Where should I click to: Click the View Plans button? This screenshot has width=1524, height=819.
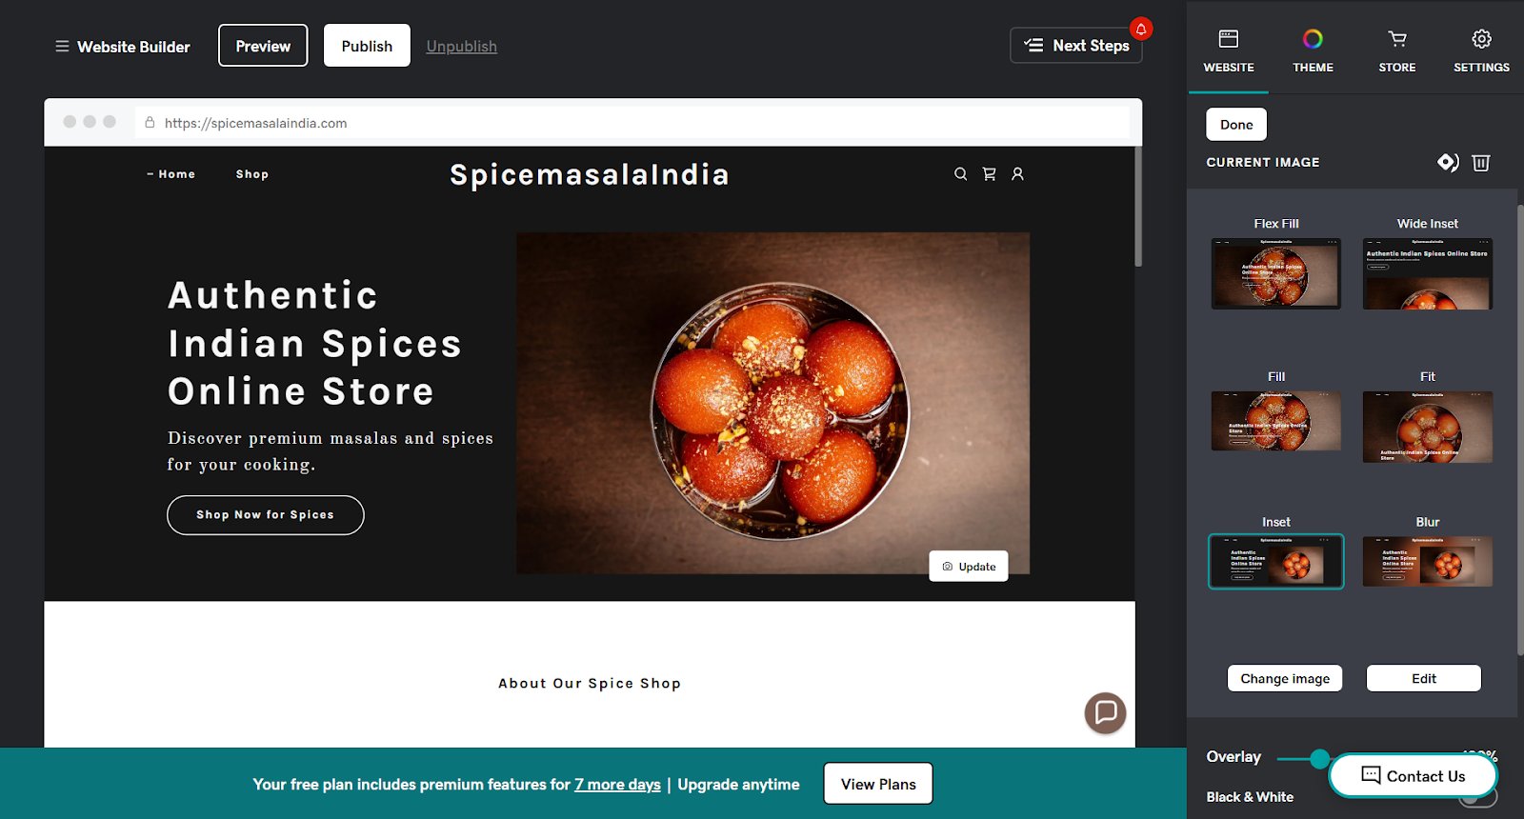click(x=878, y=784)
